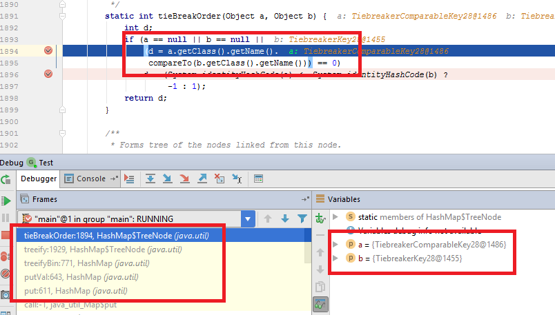Toggle breakpoint on line 1894
The width and height of the screenshot is (555, 315).
pos(48,51)
